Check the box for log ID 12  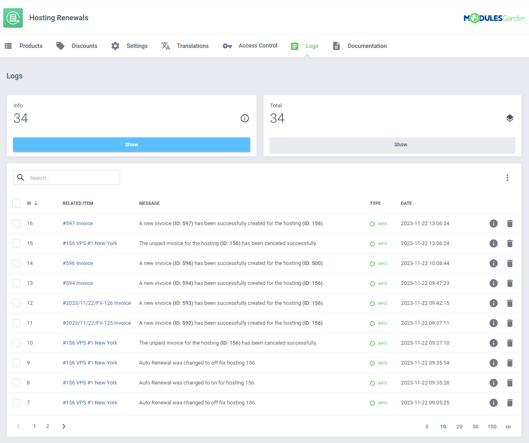[16, 303]
